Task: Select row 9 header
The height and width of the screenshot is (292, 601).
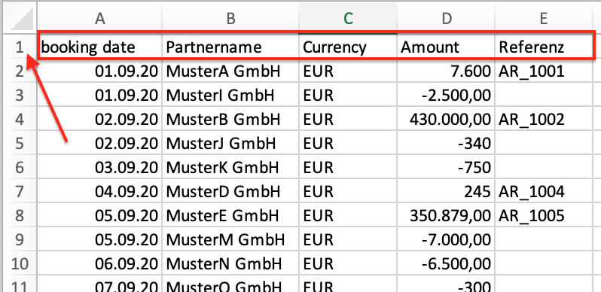Action: (20, 240)
